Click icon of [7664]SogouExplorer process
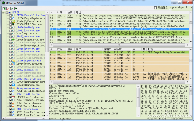This screenshot has width=194, height=121. coord(13,91)
